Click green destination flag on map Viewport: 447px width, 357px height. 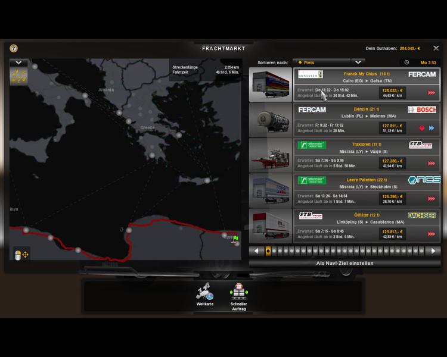click(236, 238)
